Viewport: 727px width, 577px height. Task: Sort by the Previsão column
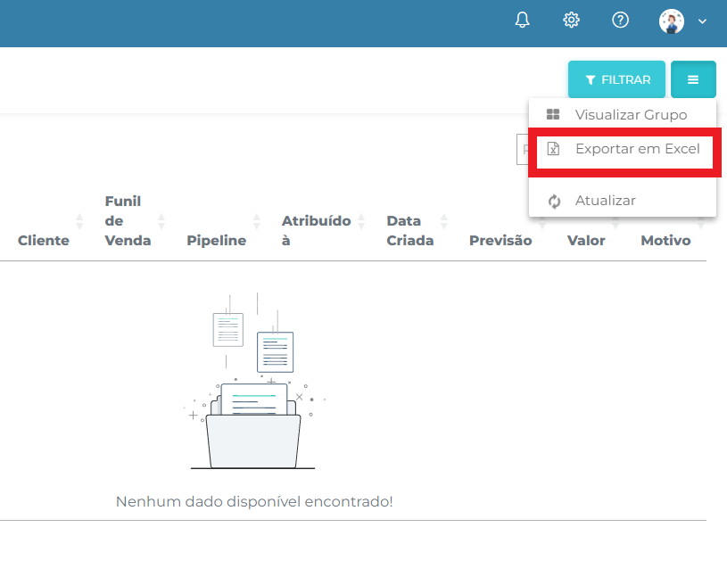[500, 241]
